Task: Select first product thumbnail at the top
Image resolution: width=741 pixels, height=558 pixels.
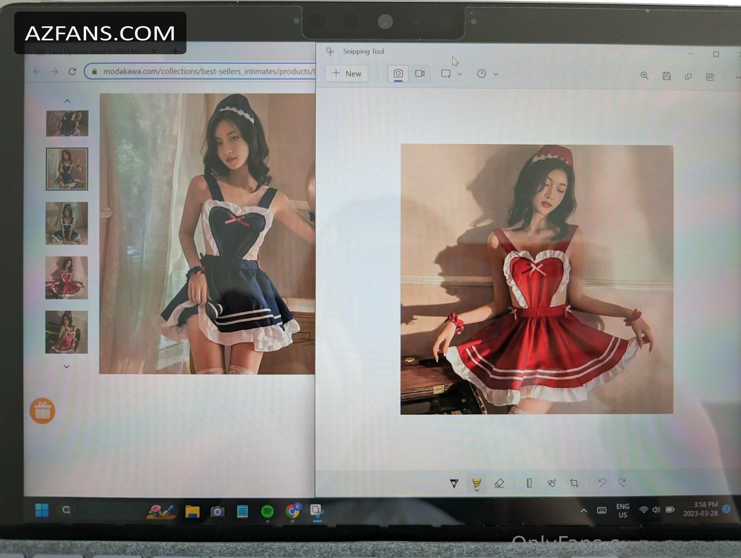Action: (x=67, y=123)
